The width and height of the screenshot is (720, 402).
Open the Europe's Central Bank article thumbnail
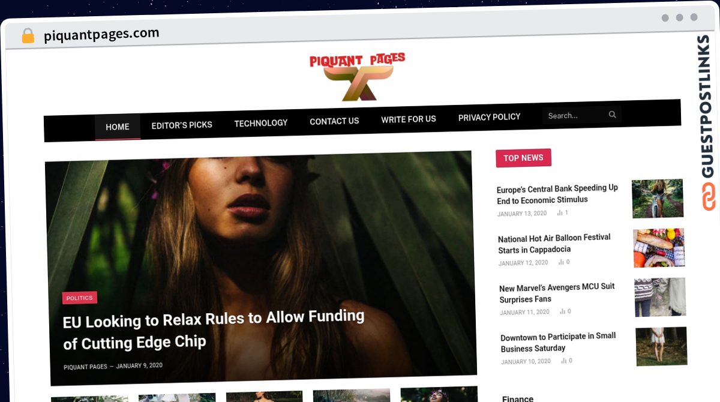658,198
